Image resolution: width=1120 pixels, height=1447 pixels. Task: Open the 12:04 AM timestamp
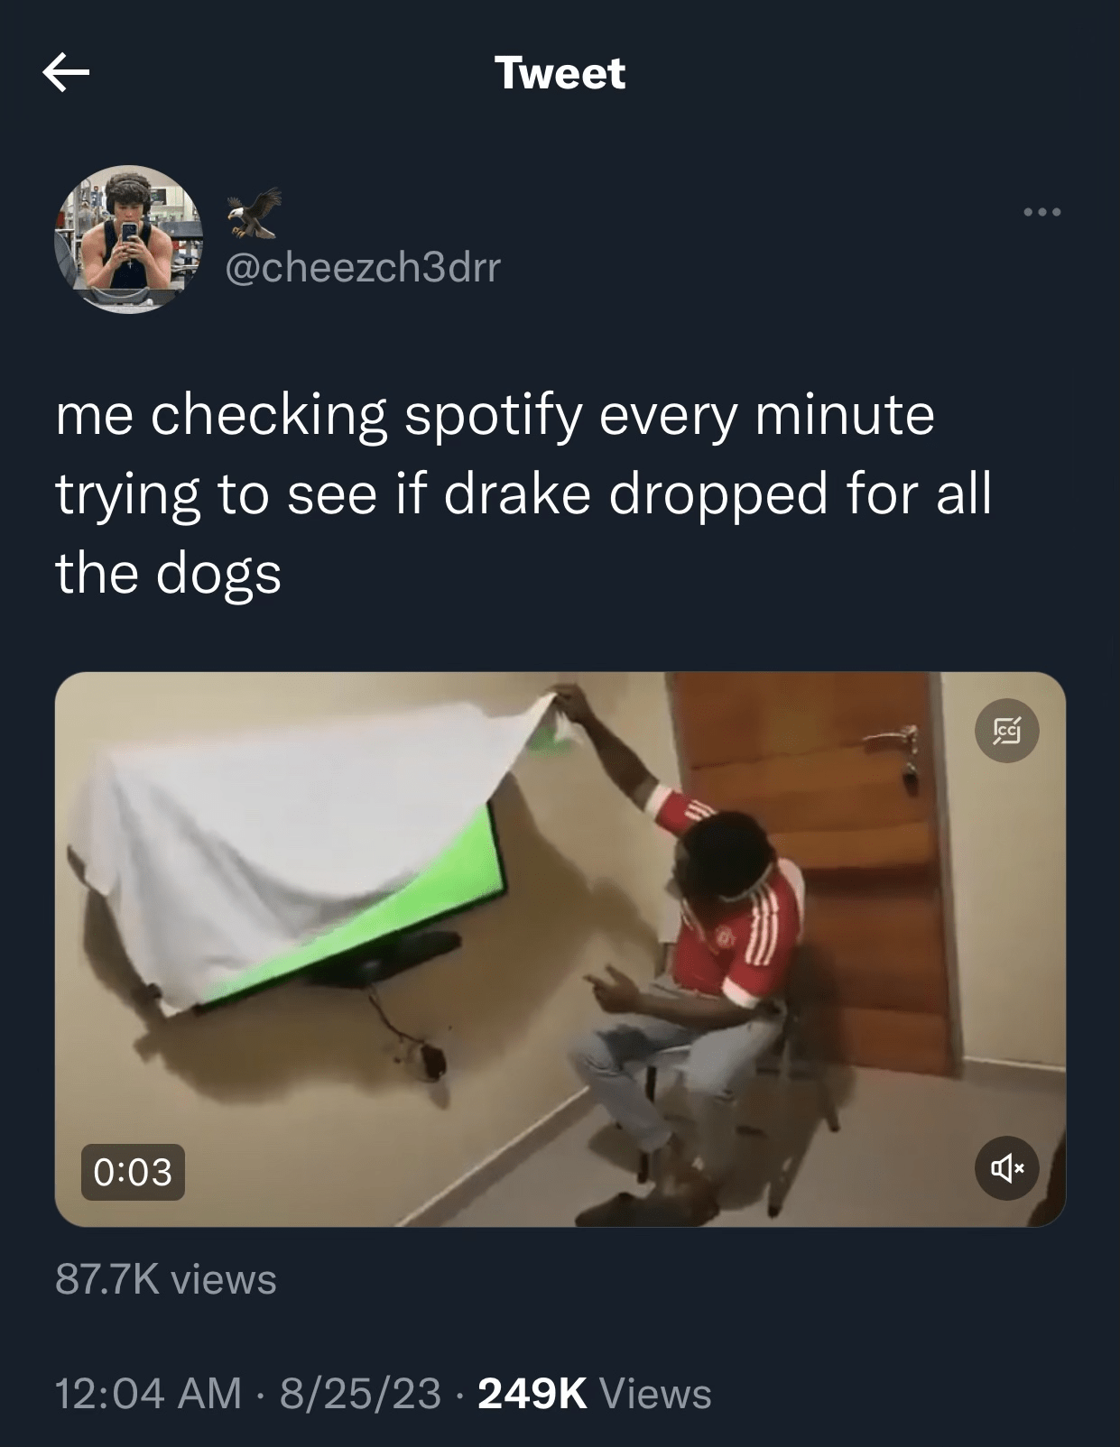coord(148,1392)
